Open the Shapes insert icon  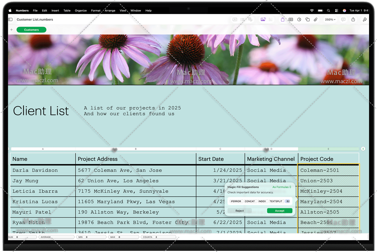[307, 20]
